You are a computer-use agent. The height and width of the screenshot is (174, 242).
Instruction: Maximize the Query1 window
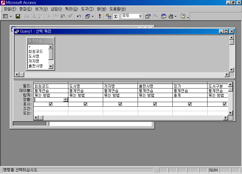coord(226,31)
